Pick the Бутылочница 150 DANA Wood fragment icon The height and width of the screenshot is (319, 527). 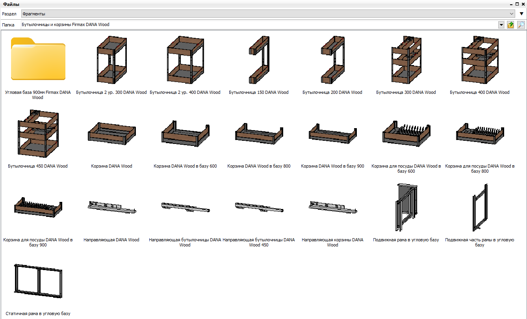coord(259,60)
